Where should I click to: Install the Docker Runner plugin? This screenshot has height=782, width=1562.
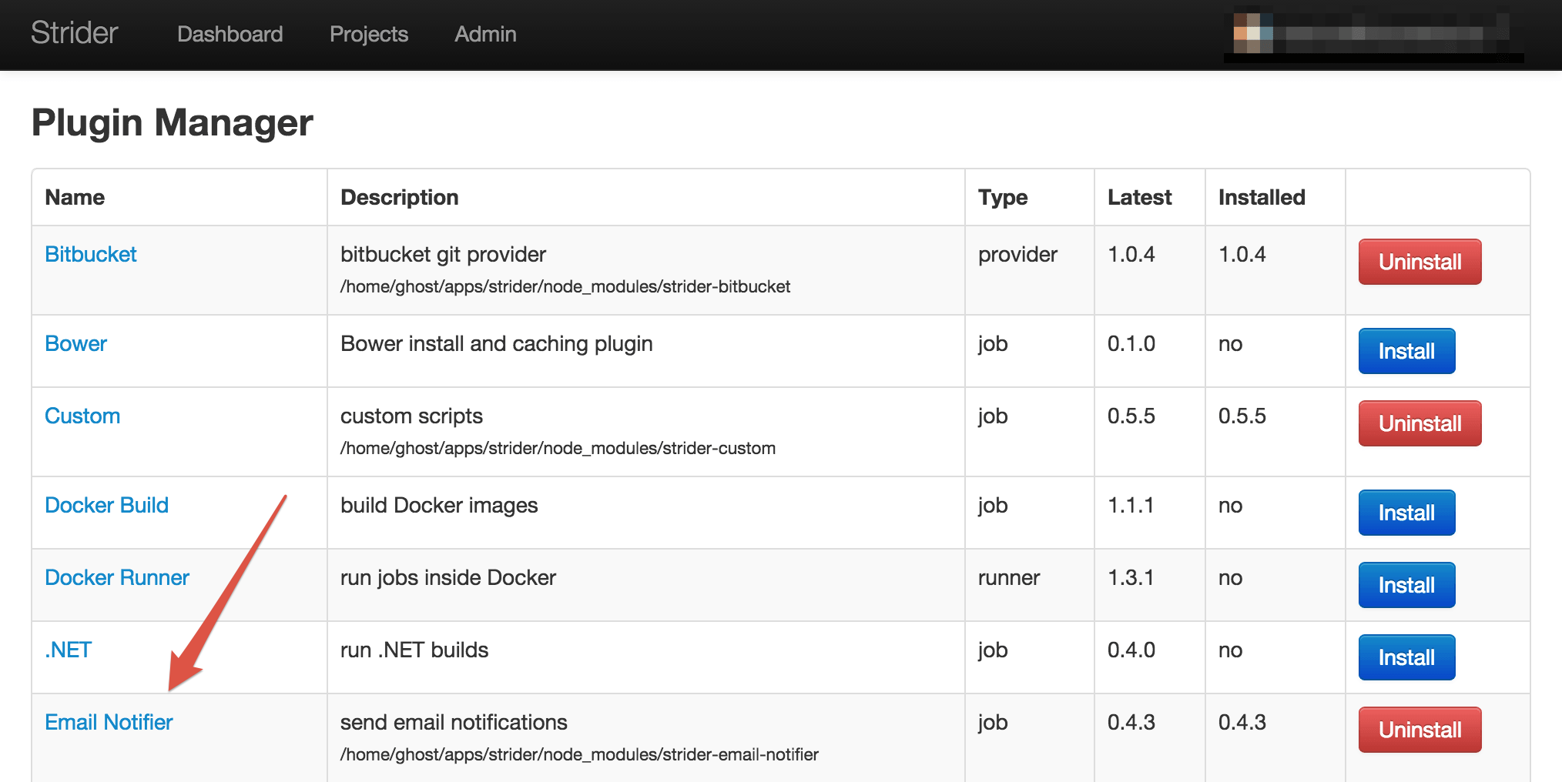(x=1406, y=585)
